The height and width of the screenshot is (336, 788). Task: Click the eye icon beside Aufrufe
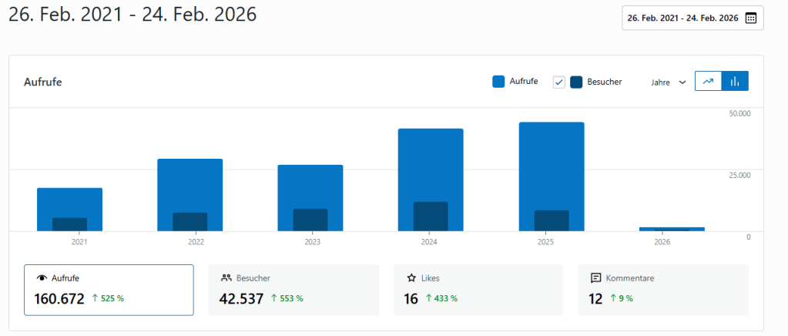[42, 277]
